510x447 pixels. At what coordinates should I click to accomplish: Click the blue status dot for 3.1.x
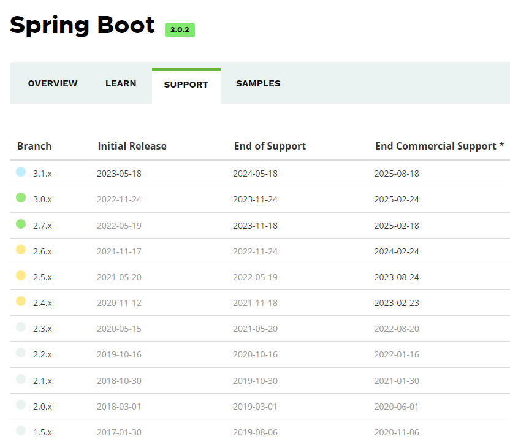21,172
